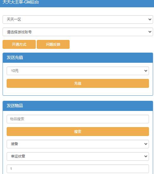Viewport: 154px width, 174px height.
Task: Click chevron arrow of the server selector
Action: click(150, 20)
